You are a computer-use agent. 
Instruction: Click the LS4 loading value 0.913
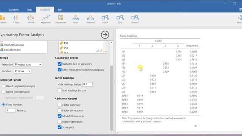pyautogui.click(x=153, y=88)
